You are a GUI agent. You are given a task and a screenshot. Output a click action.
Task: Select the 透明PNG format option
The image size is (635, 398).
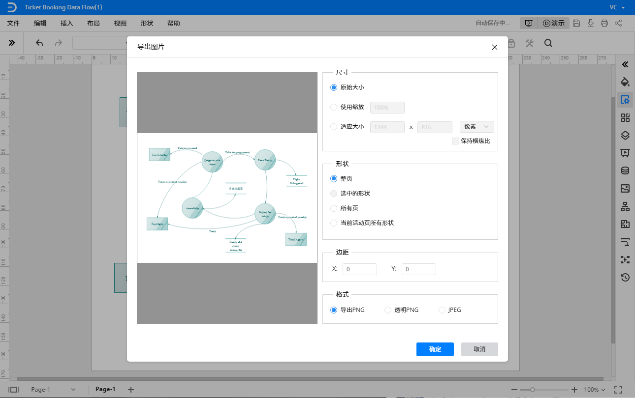coord(388,310)
